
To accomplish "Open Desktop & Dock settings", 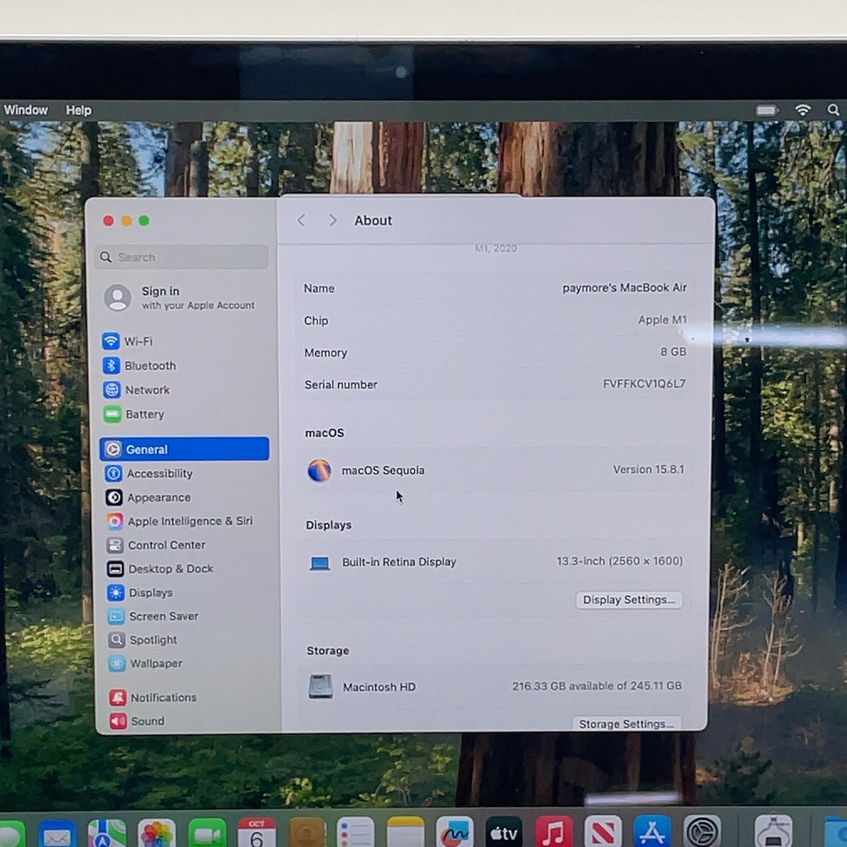I will tap(160, 569).
